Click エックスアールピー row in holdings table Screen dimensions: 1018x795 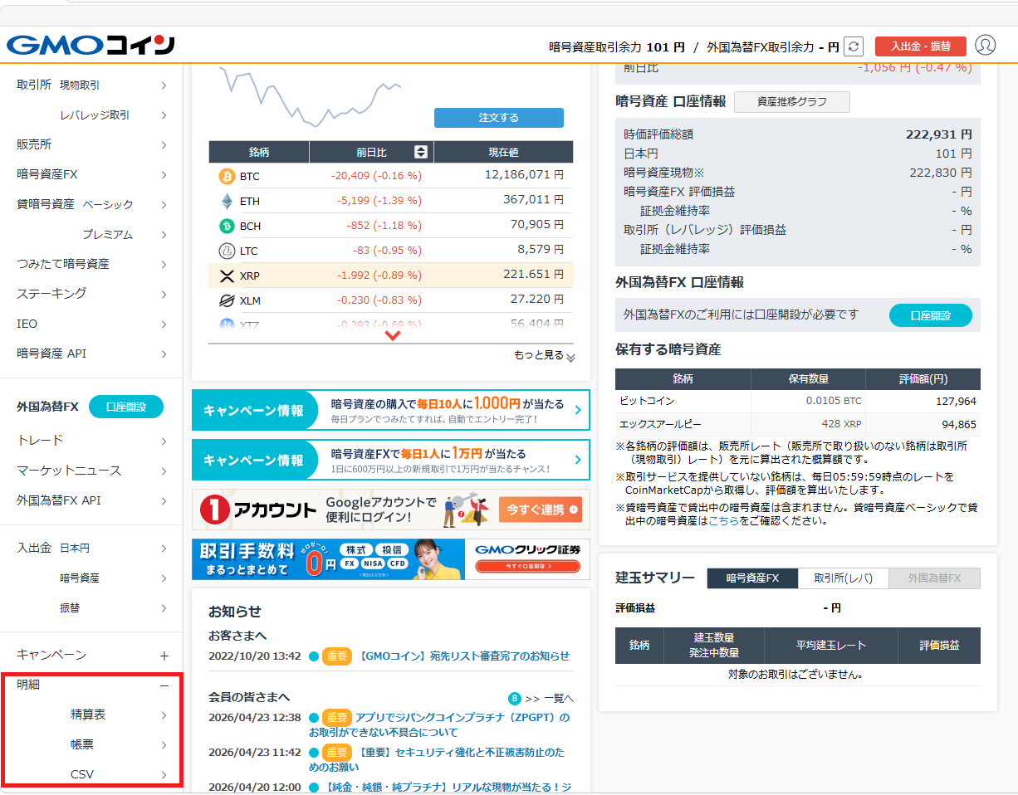[798, 424]
